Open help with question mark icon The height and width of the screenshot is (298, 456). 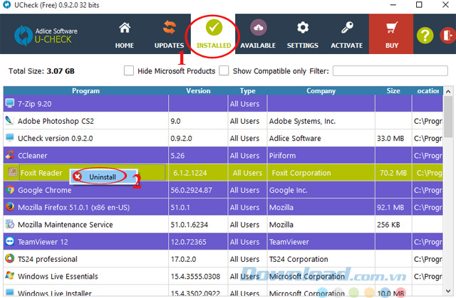pyautogui.click(x=425, y=34)
